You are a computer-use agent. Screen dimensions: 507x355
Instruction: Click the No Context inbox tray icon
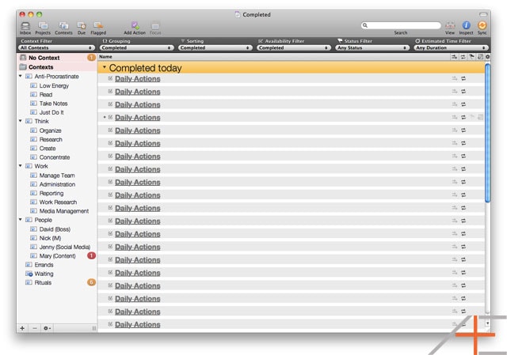coord(23,58)
